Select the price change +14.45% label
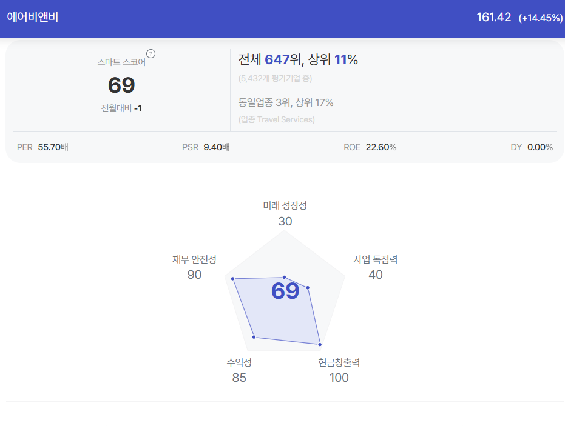 541,18
